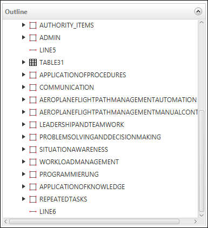208x228 pixels.
Task: Select the PROBLEMSOLVINGANDDECISIONMAKING label
Action: pyautogui.click(x=100, y=137)
